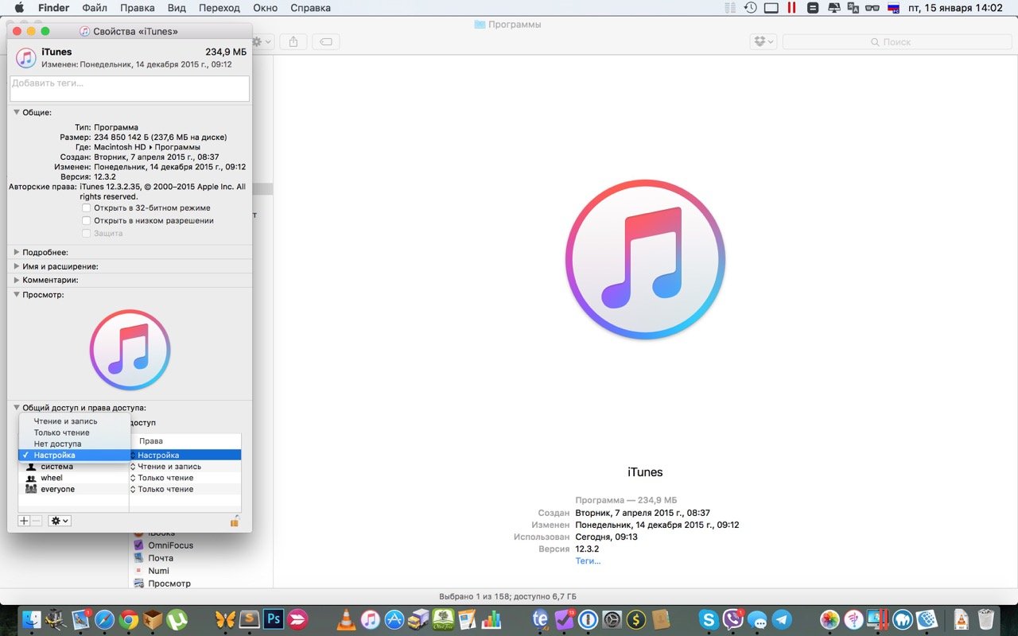Open Skype from the Dock

pos(709,619)
